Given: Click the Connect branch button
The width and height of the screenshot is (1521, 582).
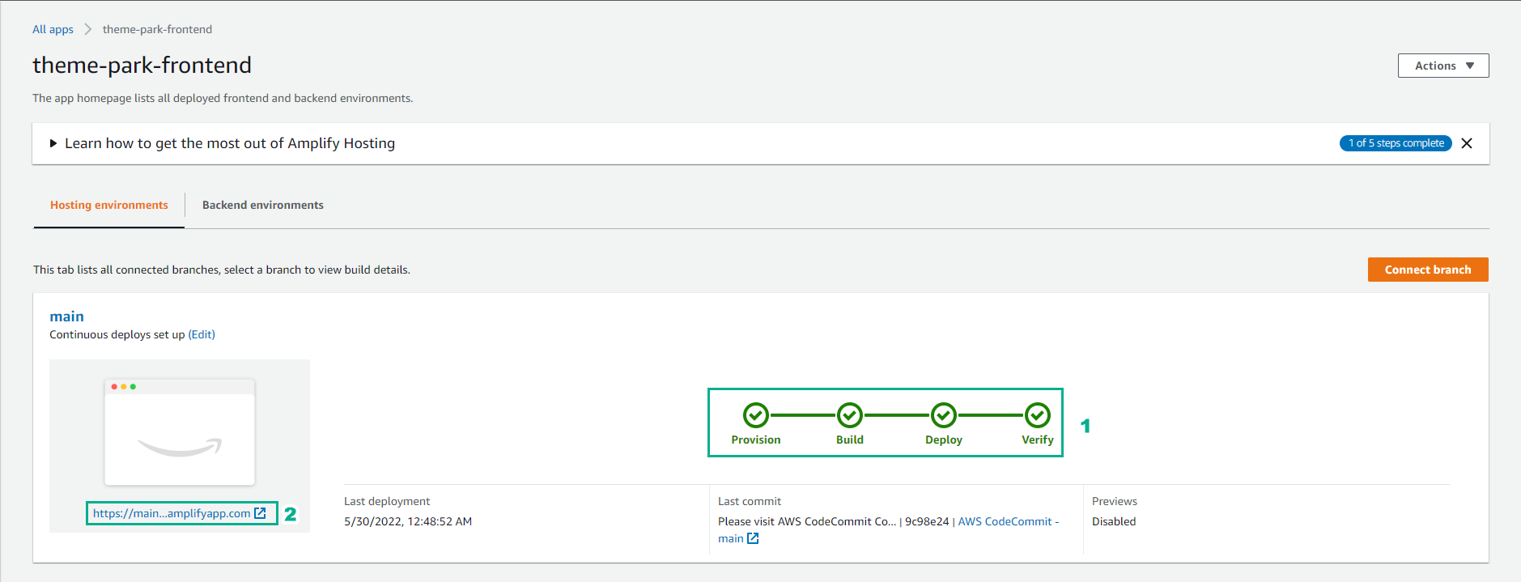Looking at the screenshot, I should tap(1428, 270).
